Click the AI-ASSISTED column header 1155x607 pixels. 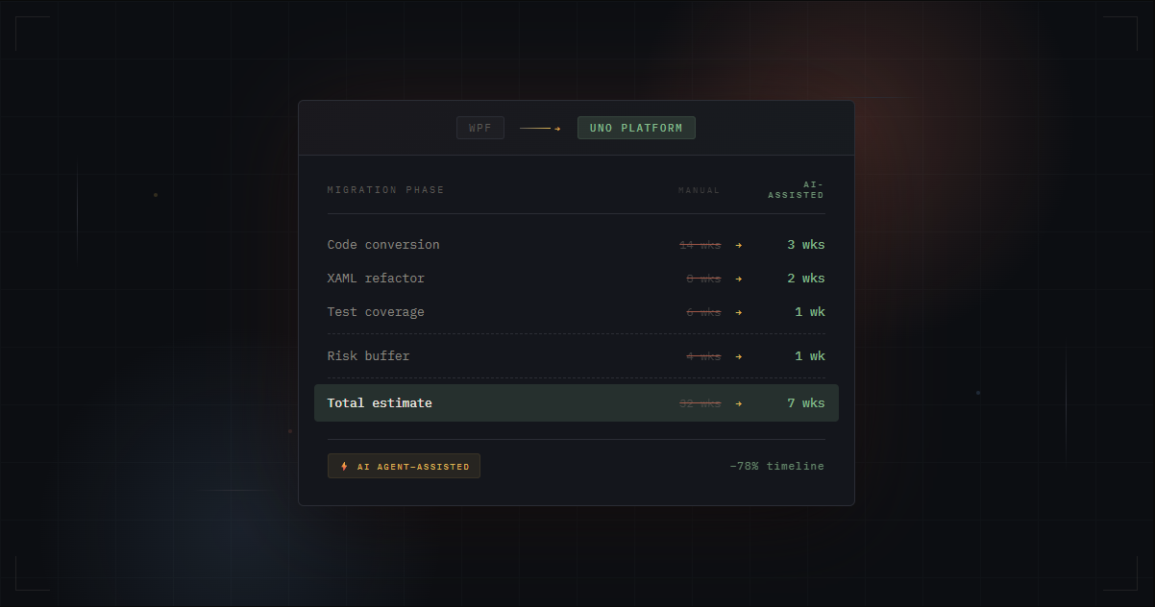pyautogui.click(x=796, y=189)
